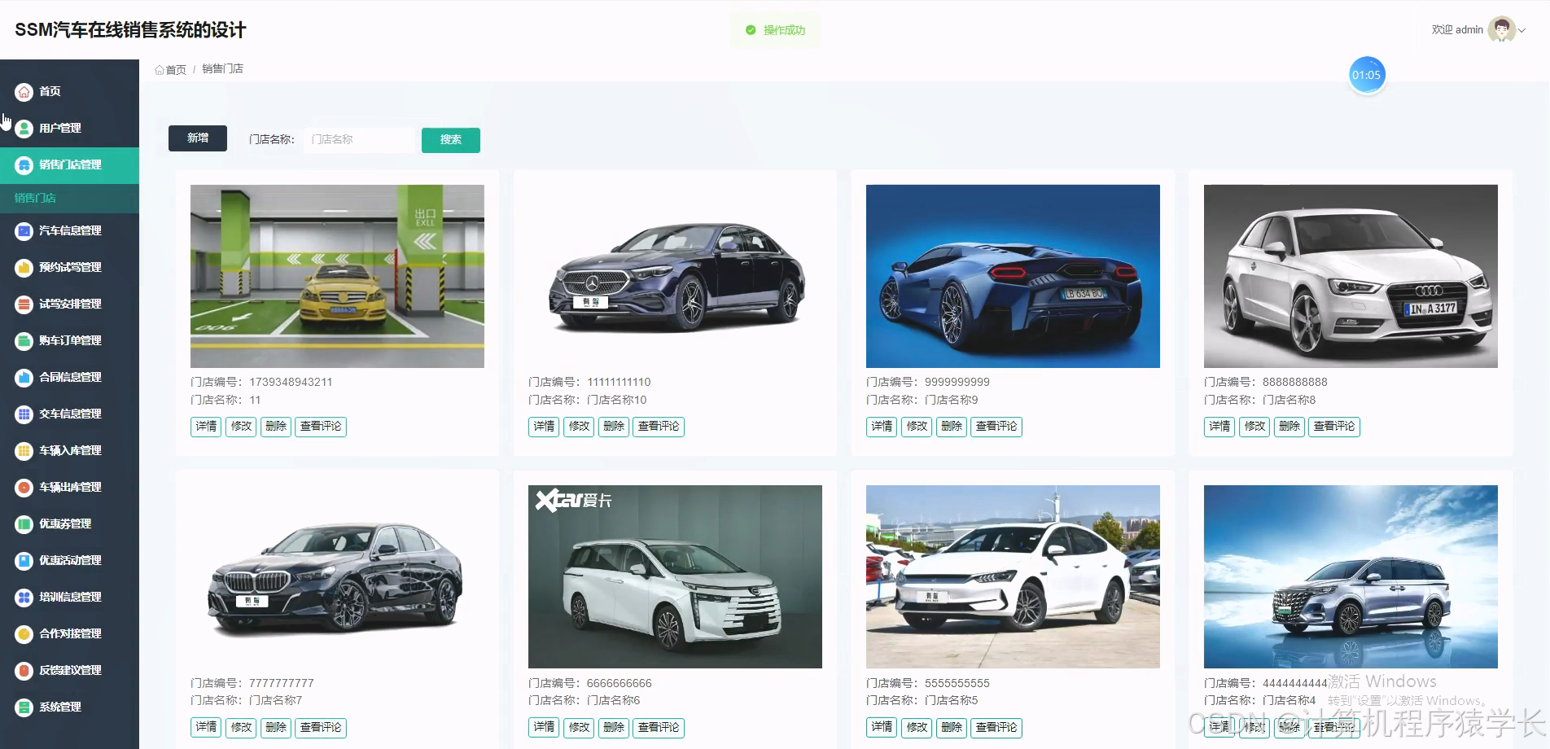1550x749 pixels.
Task: Click 查看评论 for 门店名称8
Action: pos(1334,427)
